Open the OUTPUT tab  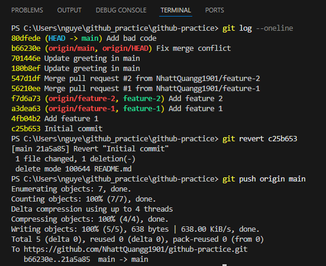point(69,10)
